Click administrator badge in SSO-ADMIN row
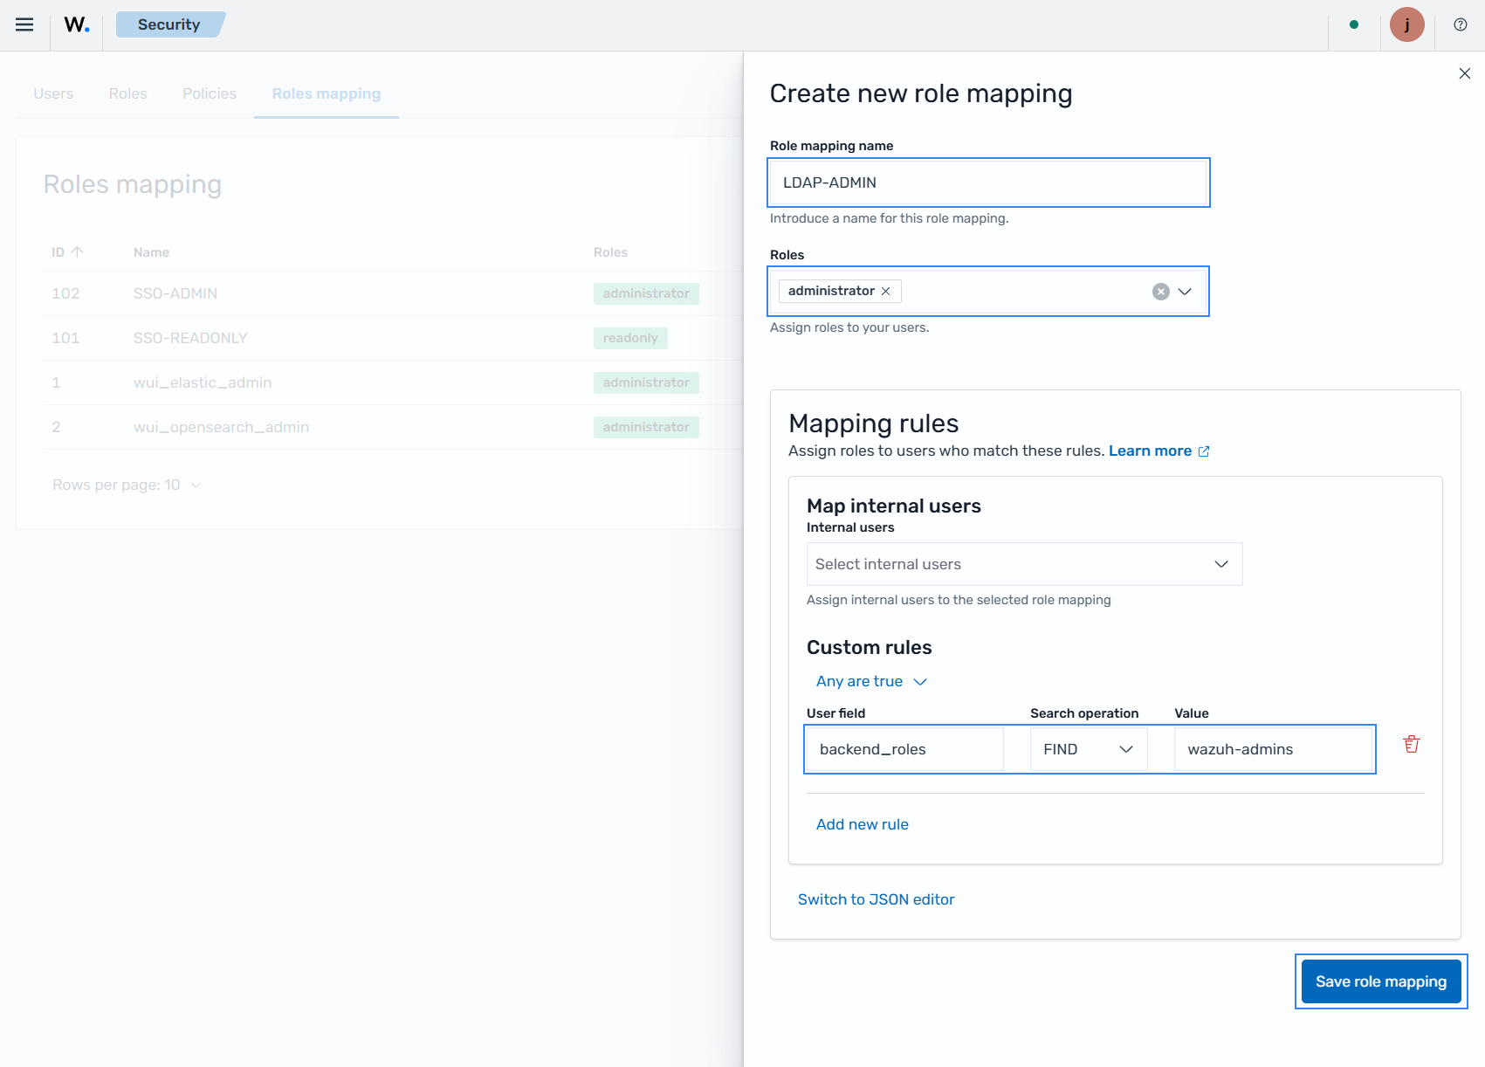The image size is (1485, 1067). 646,293
